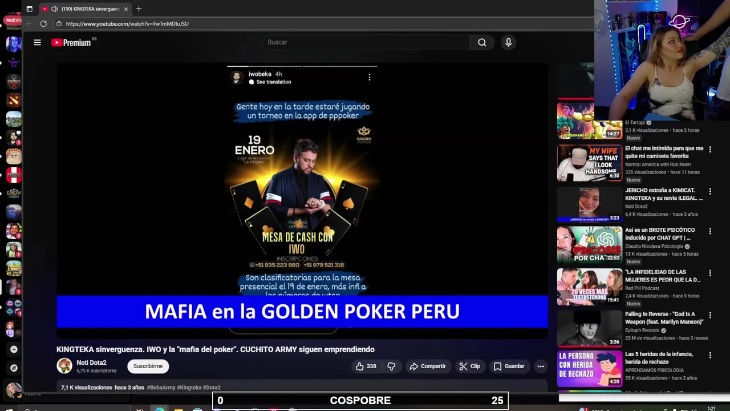Start voice search with microphone icon
Screen dimensions: 730x411
[508, 42]
